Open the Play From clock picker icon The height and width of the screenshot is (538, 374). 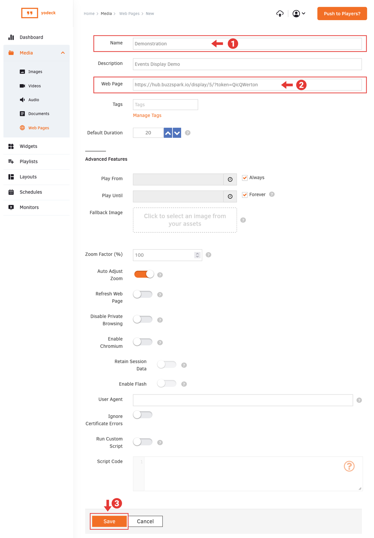tap(230, 180)
